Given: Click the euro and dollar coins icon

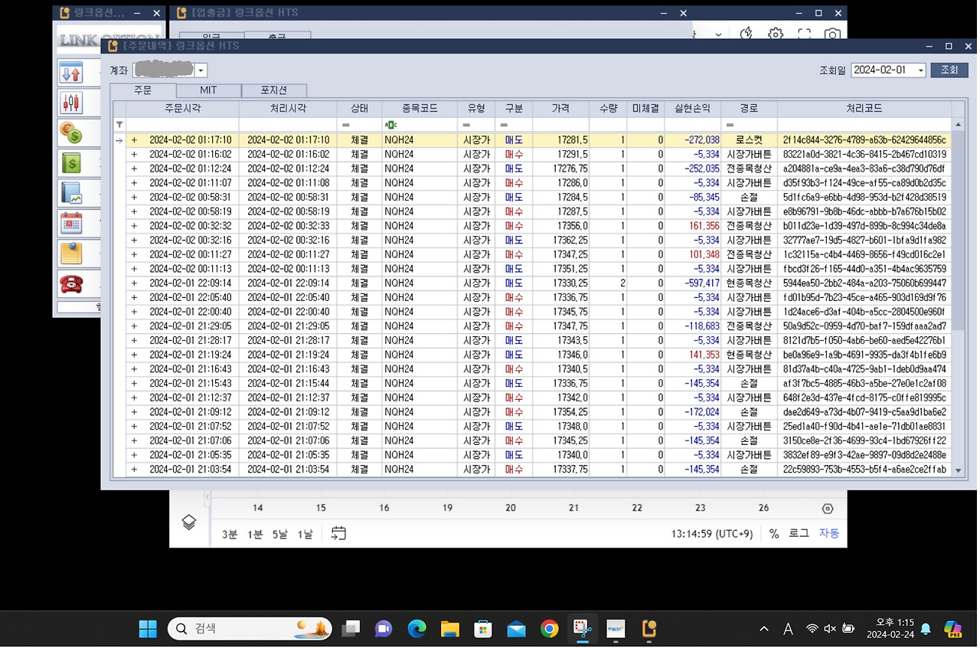Looking at the screenshot, I should pos(71,133).
